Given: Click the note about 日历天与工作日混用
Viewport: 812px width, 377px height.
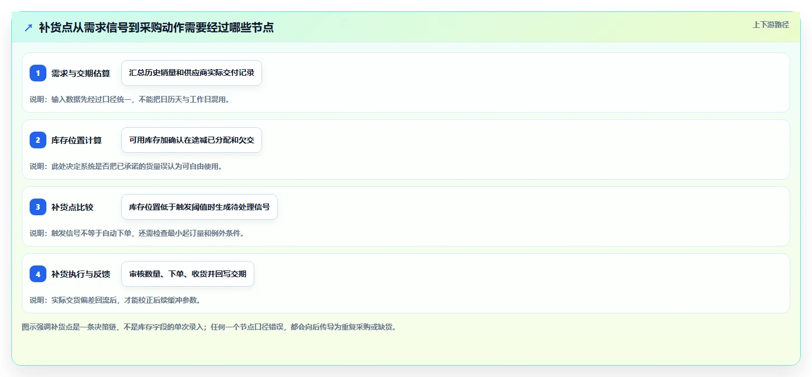Looking at the screenshot, I should coord(130,99).
